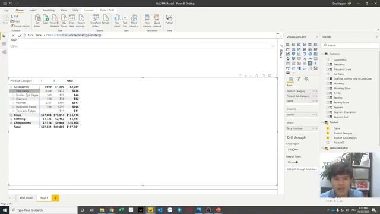The image size is (380, 214).
Task: Connect to Power BI datasets
Action: [54, 21]
